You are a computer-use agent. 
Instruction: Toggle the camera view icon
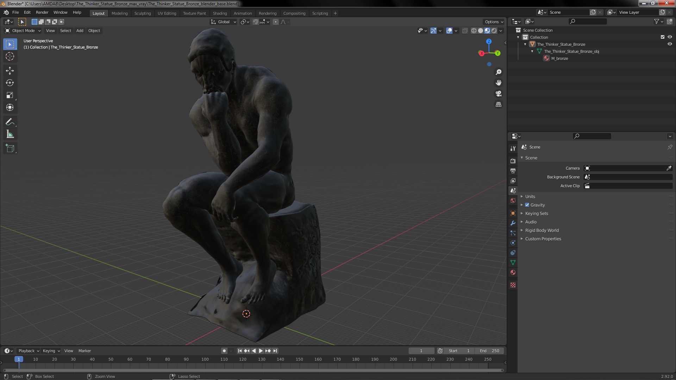click(x=499, y=94)
